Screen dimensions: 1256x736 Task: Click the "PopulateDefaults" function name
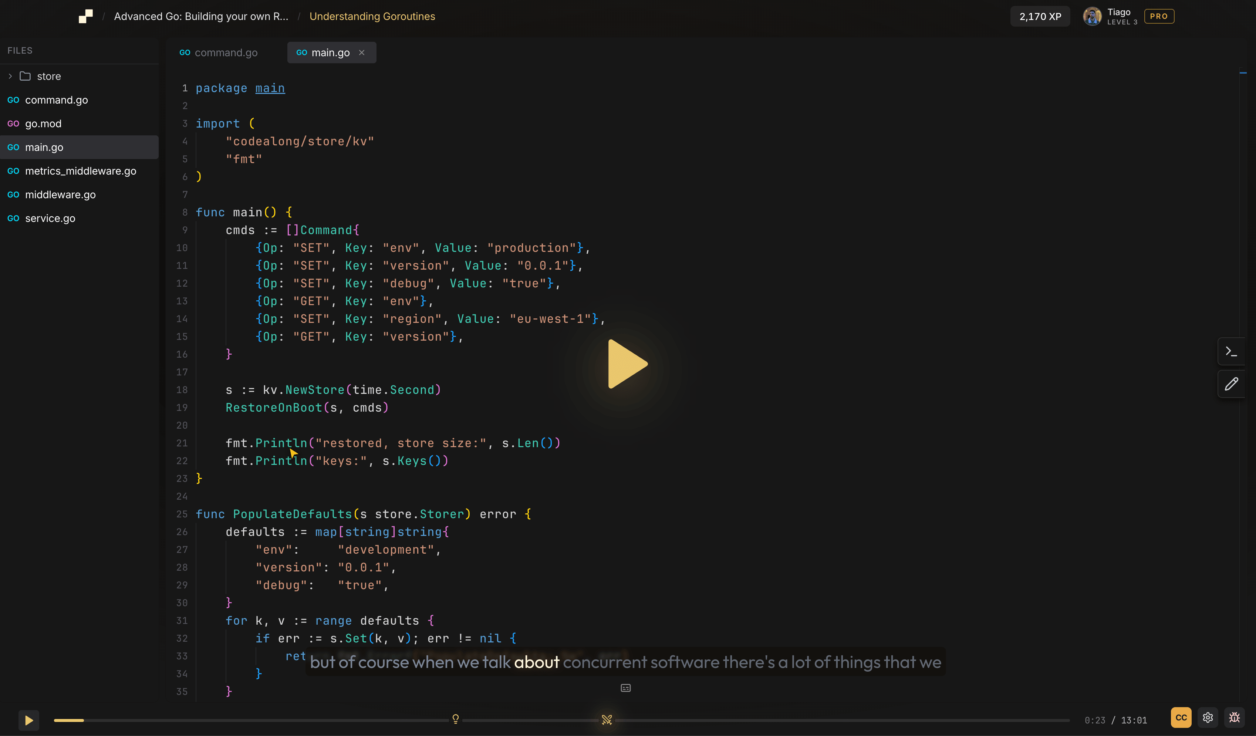pos(293,514)
